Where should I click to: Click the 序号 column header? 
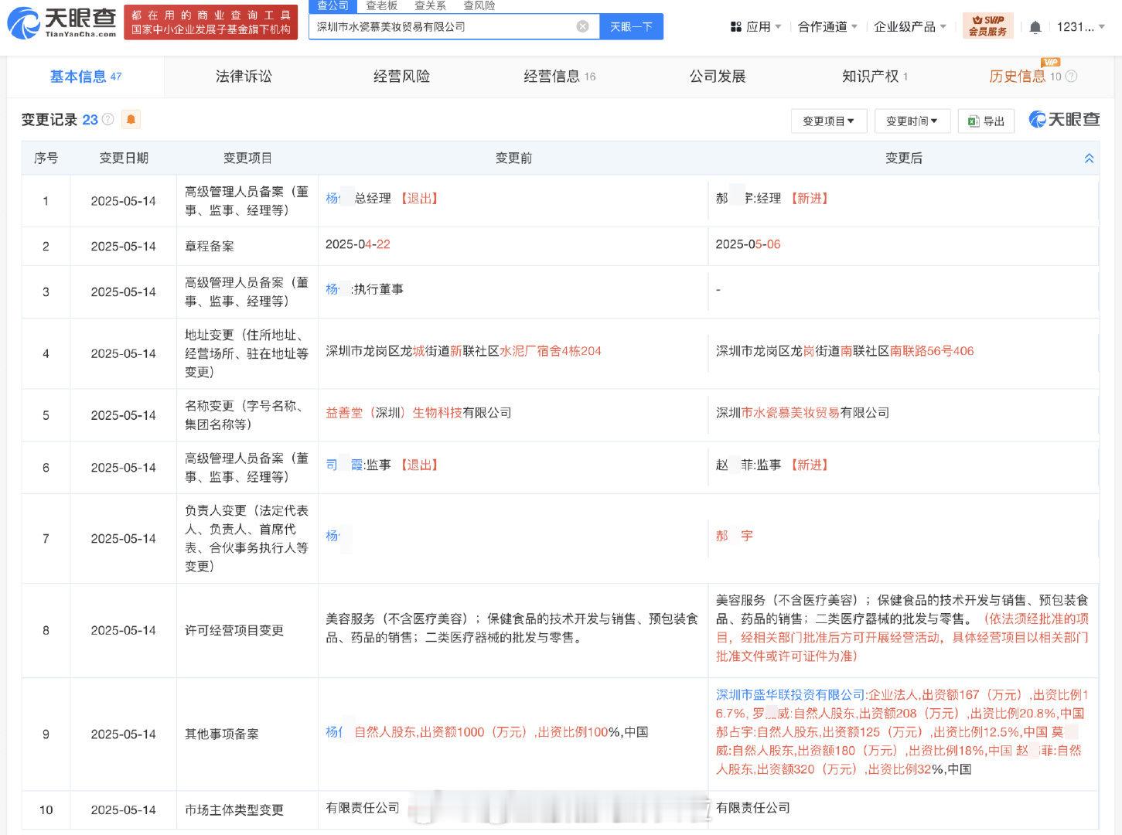[x=46, y=158]
